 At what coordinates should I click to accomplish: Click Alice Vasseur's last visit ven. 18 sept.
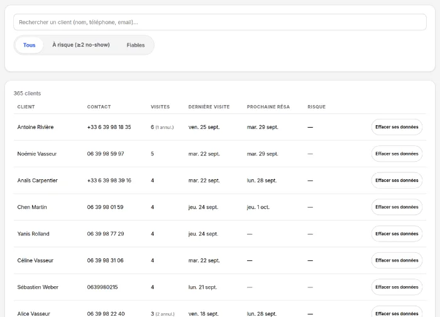click(x=203, y=314)
